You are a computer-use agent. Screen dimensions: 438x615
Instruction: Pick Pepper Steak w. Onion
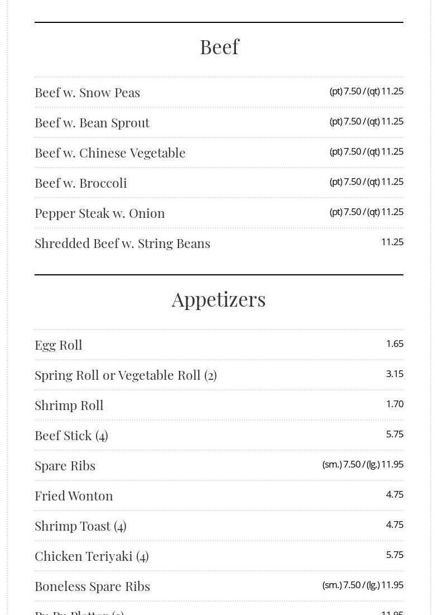(100, 213)
